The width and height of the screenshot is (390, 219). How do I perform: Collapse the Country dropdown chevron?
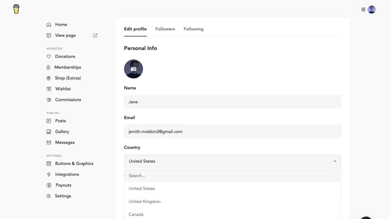[335, 162]
